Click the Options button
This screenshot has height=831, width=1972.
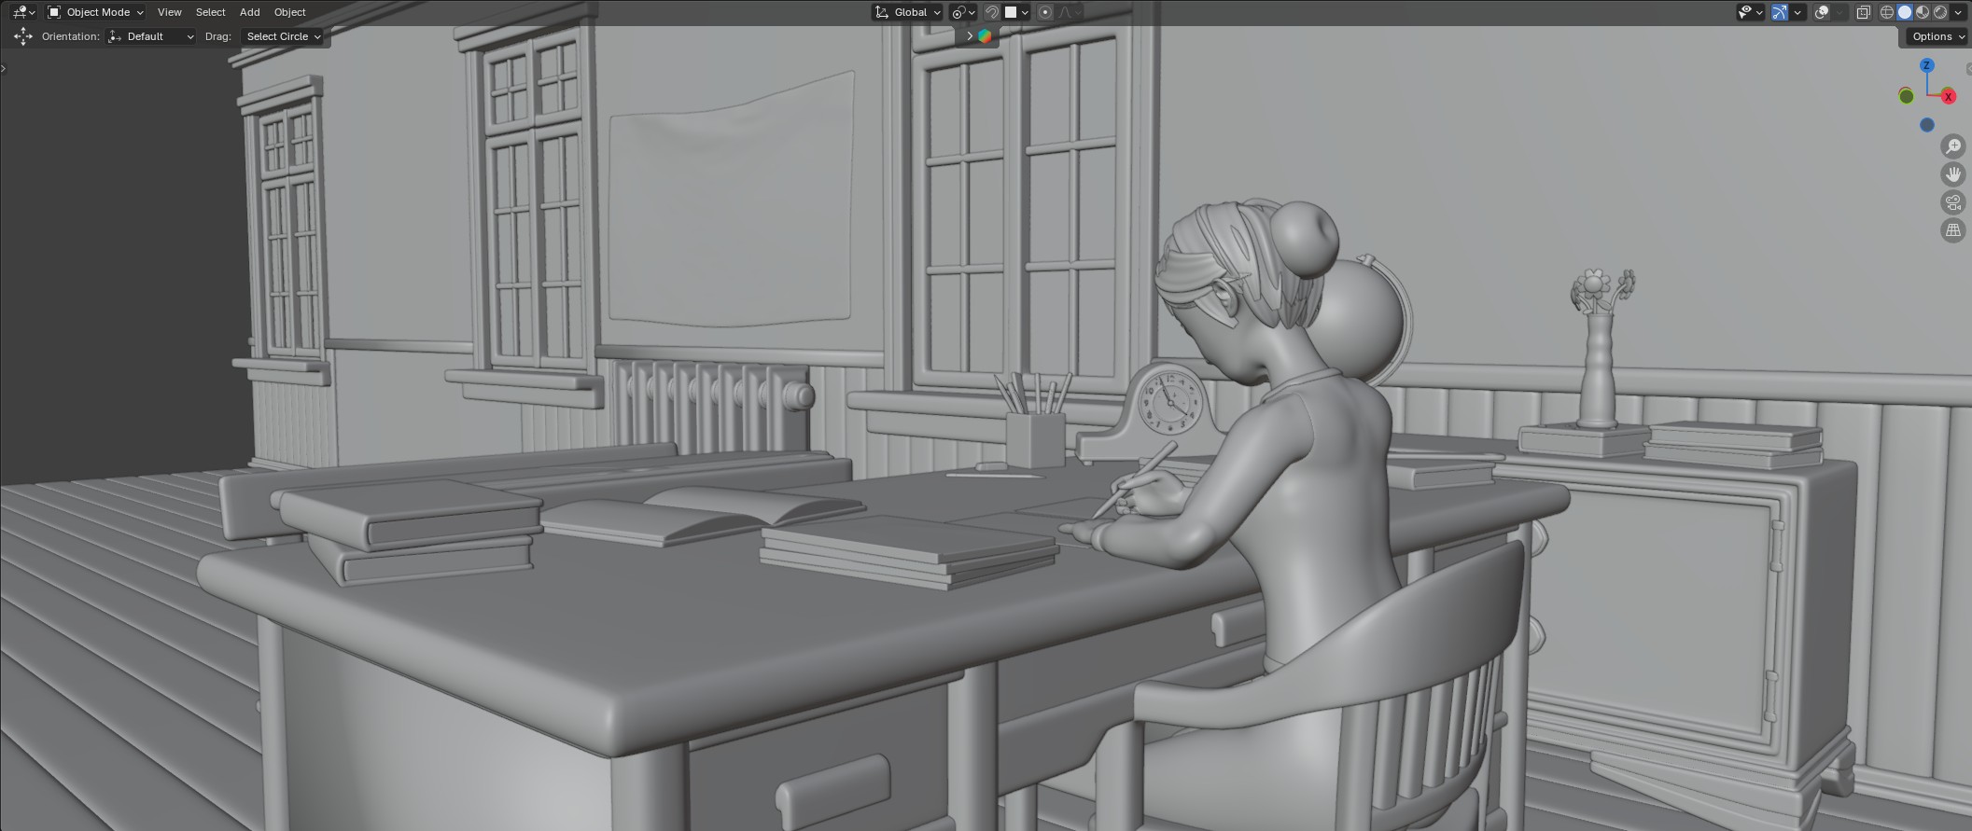pyautogui.click(x=1937, y=36)
